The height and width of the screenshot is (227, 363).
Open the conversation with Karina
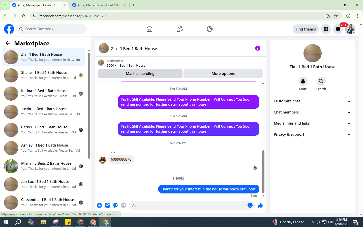click(43, 94)
